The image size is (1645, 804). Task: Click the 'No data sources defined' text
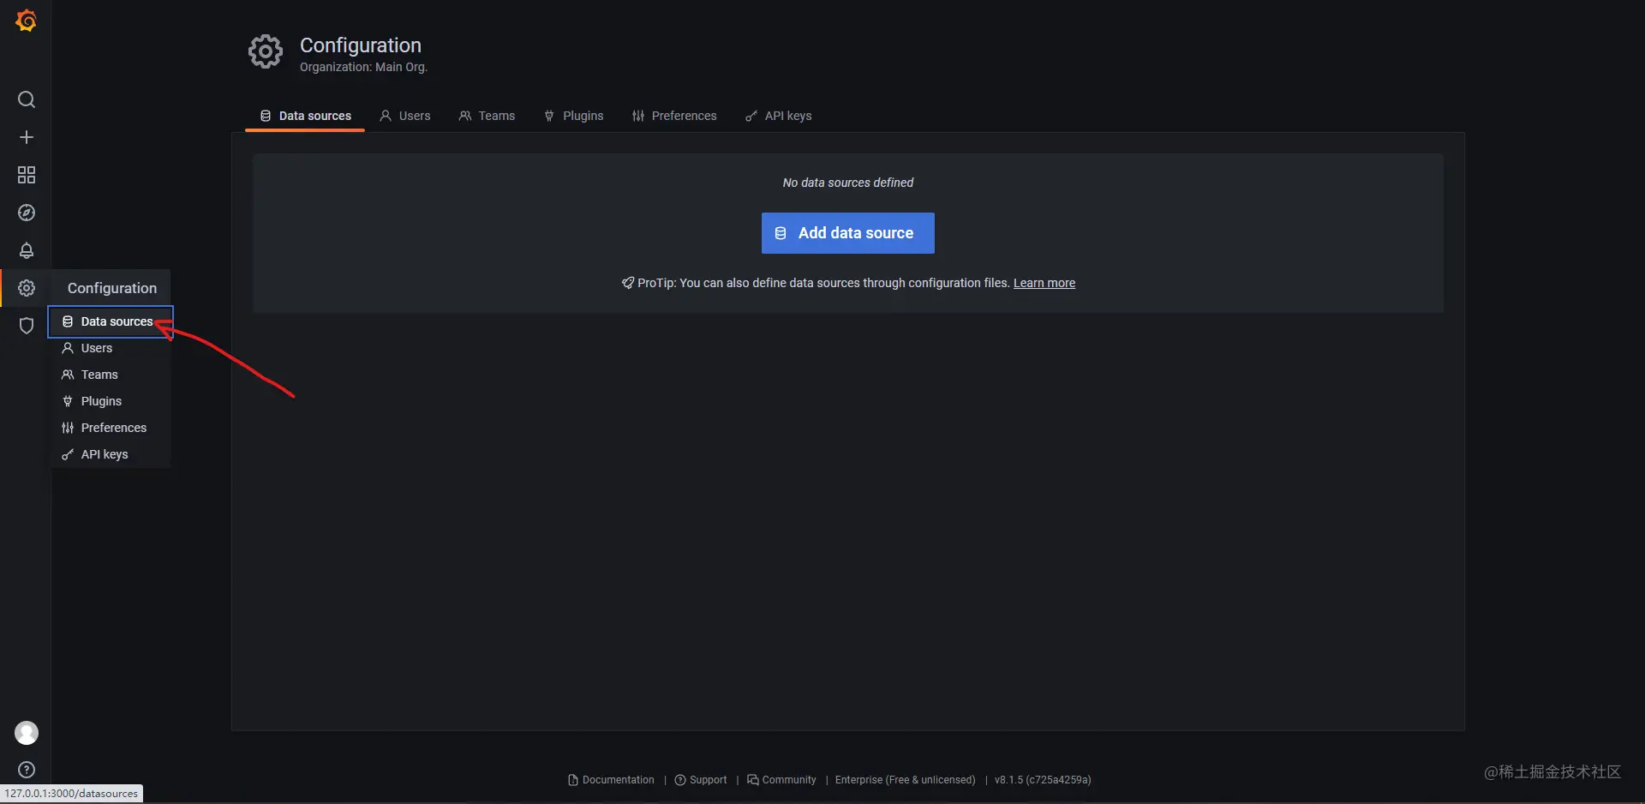pos(848,183)
